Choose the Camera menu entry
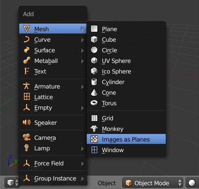The width and height of the screenshot is (199, 189). (53, 138)
